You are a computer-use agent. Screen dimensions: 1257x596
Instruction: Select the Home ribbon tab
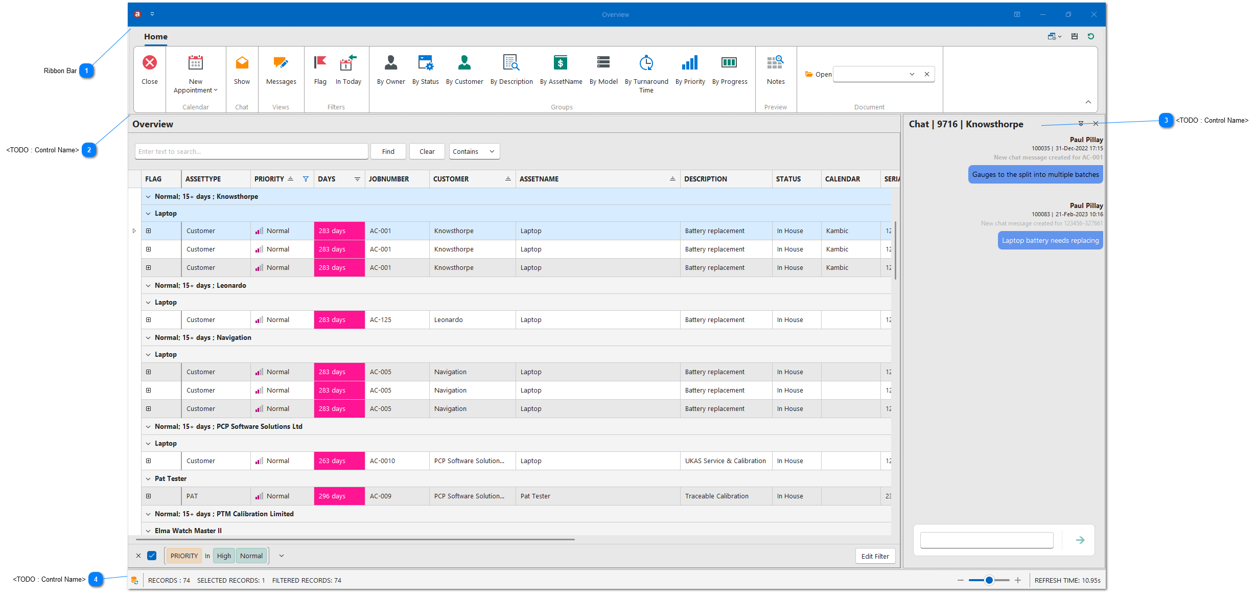pos(156,37)
